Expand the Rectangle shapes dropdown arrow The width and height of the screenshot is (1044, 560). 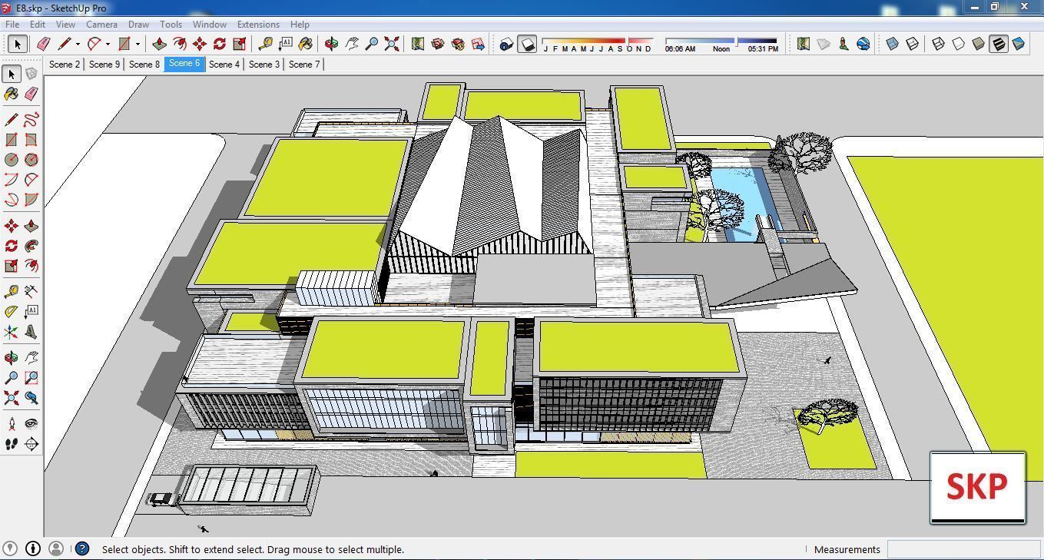click(x=138, y=44)
